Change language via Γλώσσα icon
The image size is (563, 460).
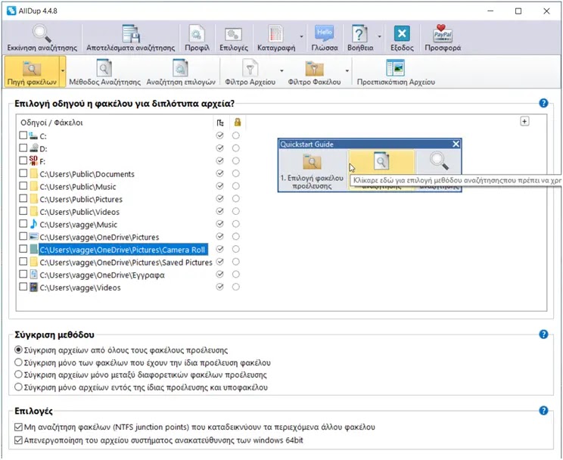point(324,38)
